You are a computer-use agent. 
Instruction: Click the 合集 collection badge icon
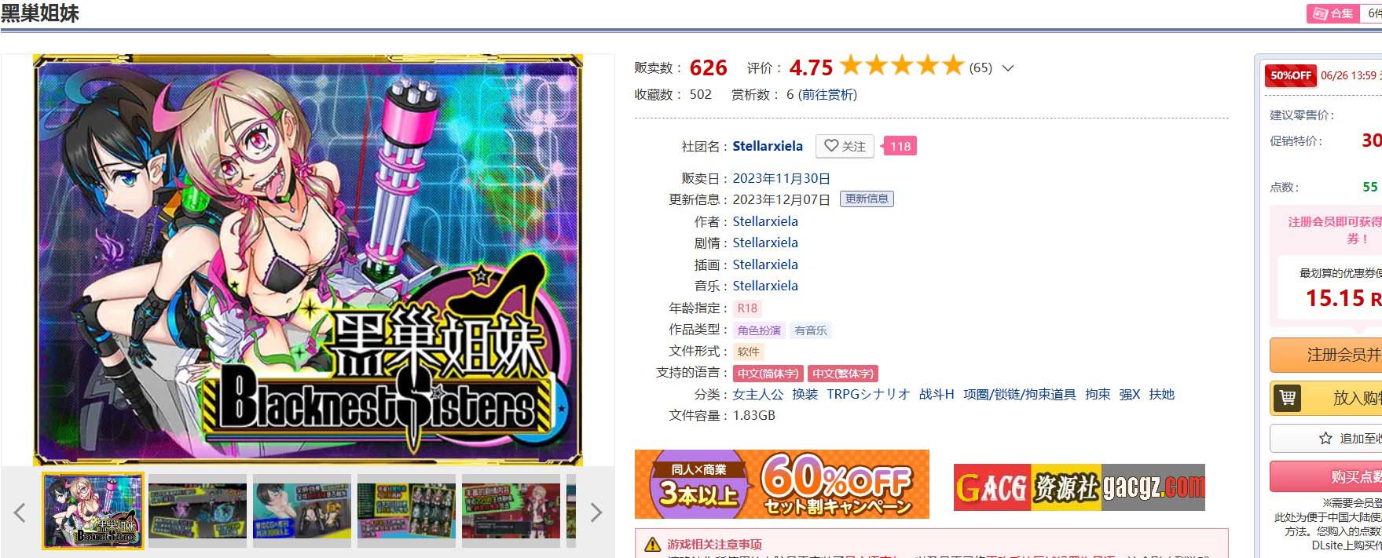pos(1321,13)
